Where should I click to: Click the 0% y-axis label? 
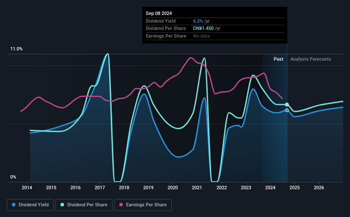(13, 177)
